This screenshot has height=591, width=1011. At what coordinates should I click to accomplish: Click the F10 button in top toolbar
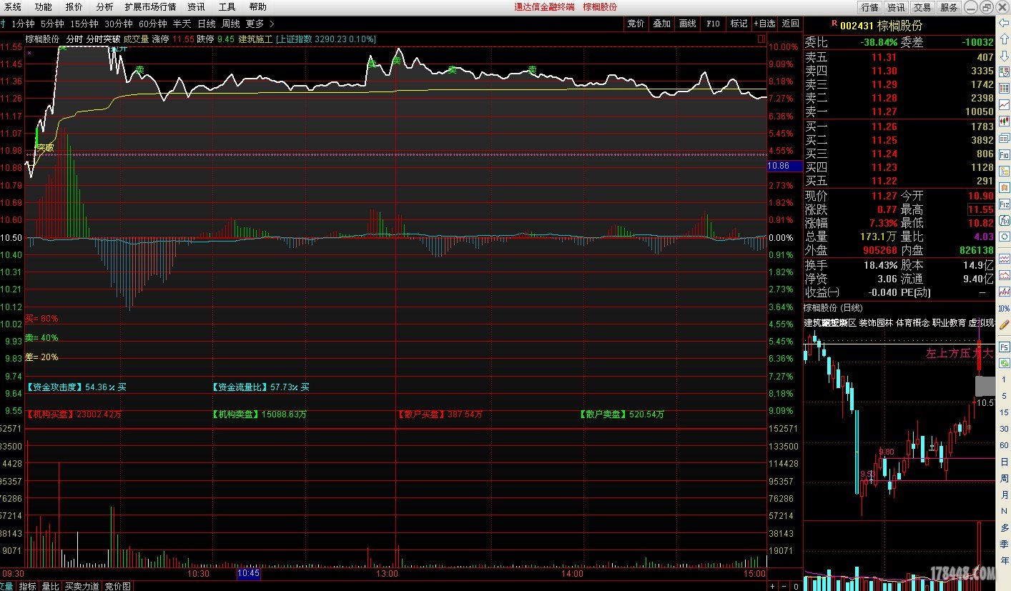(x=713, y=24)
